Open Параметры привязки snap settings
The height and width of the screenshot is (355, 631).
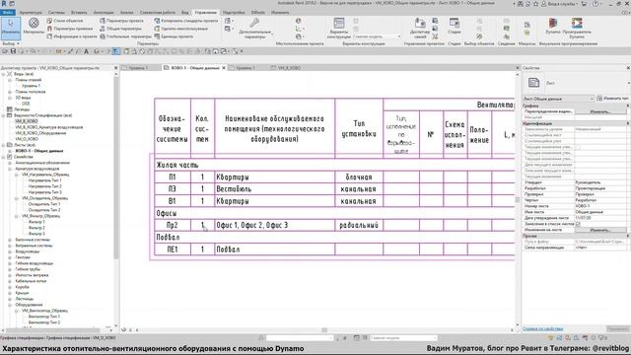click(69, 29)
